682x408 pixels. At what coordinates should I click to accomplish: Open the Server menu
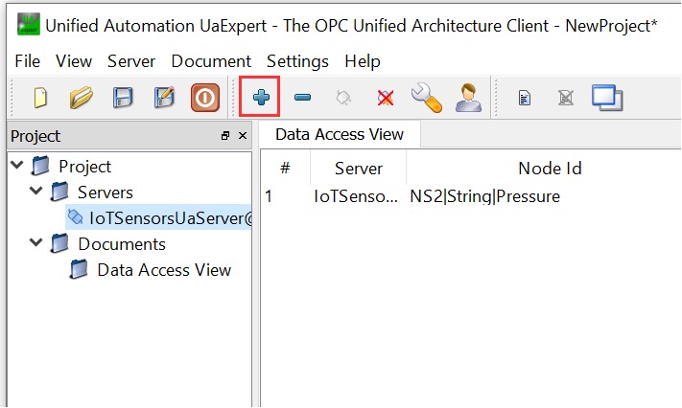pyautogui.click(x=131, y=61)
